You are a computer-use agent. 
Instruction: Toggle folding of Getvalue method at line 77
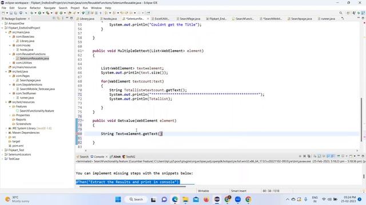click(83, 121)
